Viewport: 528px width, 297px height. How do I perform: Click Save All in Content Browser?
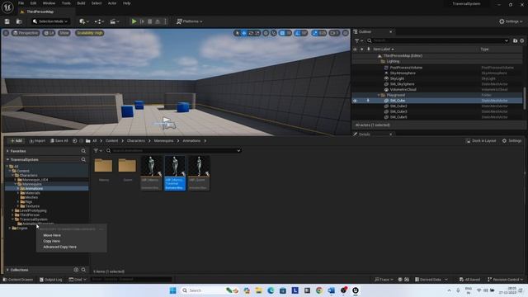pos(59,141)
